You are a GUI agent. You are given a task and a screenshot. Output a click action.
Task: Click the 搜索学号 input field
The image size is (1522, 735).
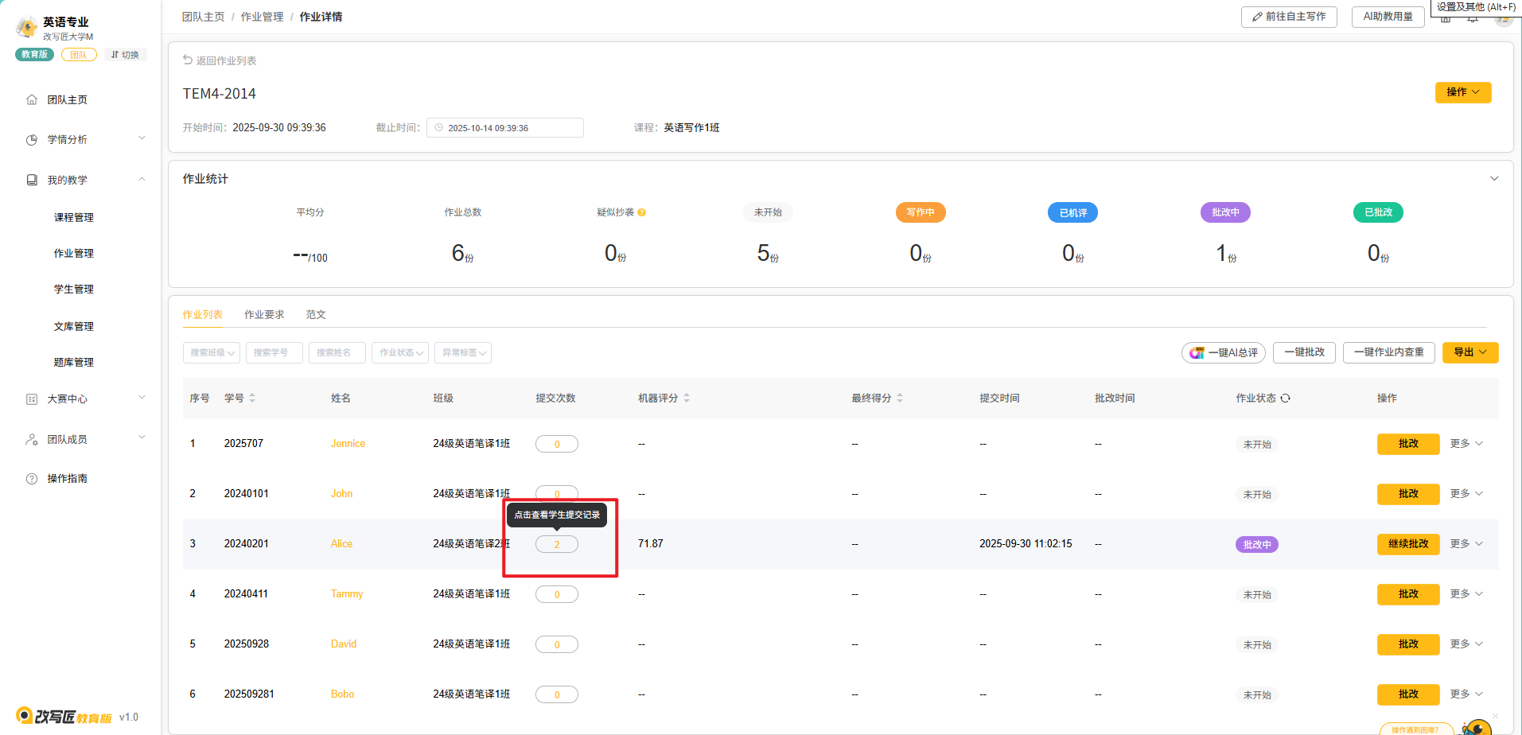tap(274, 353)
